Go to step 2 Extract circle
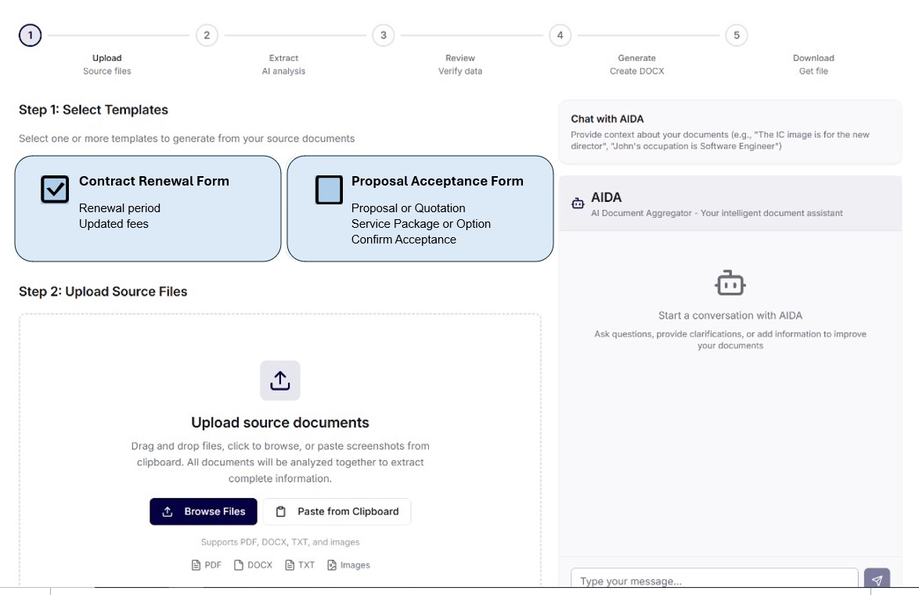 click(207, 35)
